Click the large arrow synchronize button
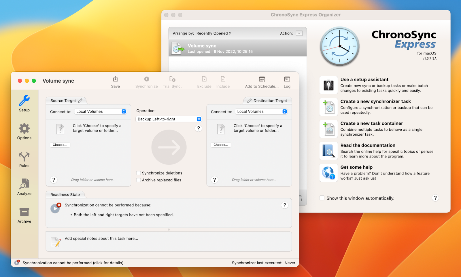Screen dimensions: 461x277 169,147
